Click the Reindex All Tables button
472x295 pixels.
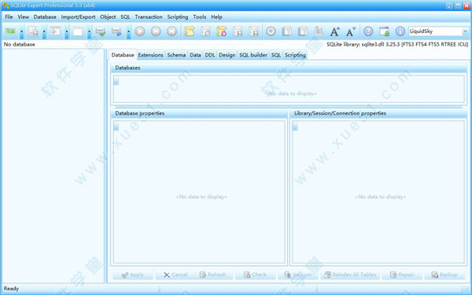pos(350,275)
